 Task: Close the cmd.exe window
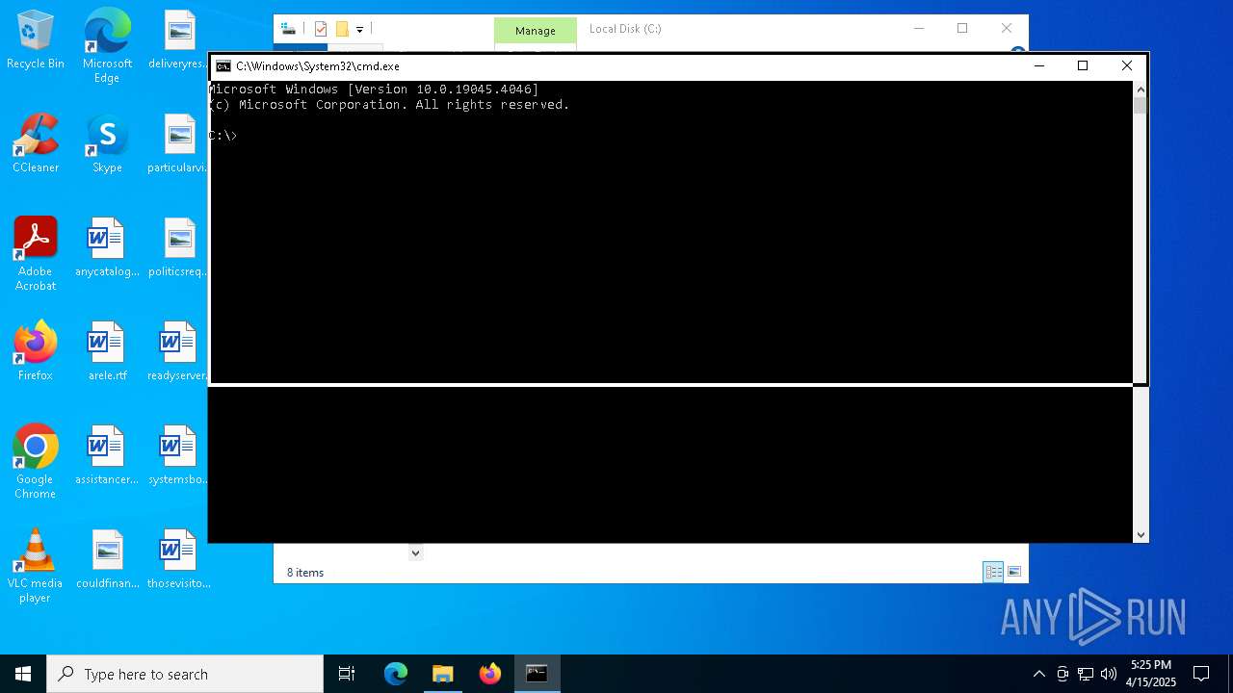(x=1127, y=66)
